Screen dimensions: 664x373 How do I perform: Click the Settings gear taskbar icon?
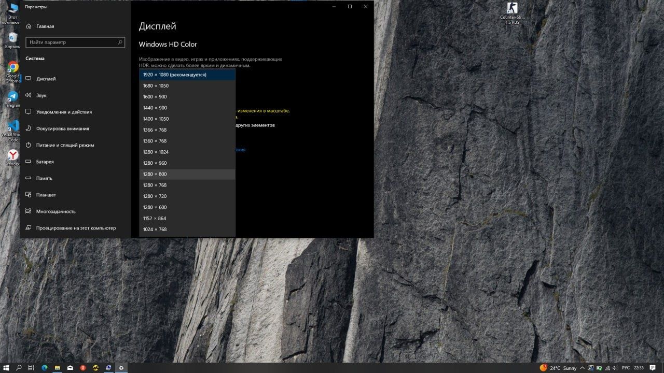click(121, 368)
